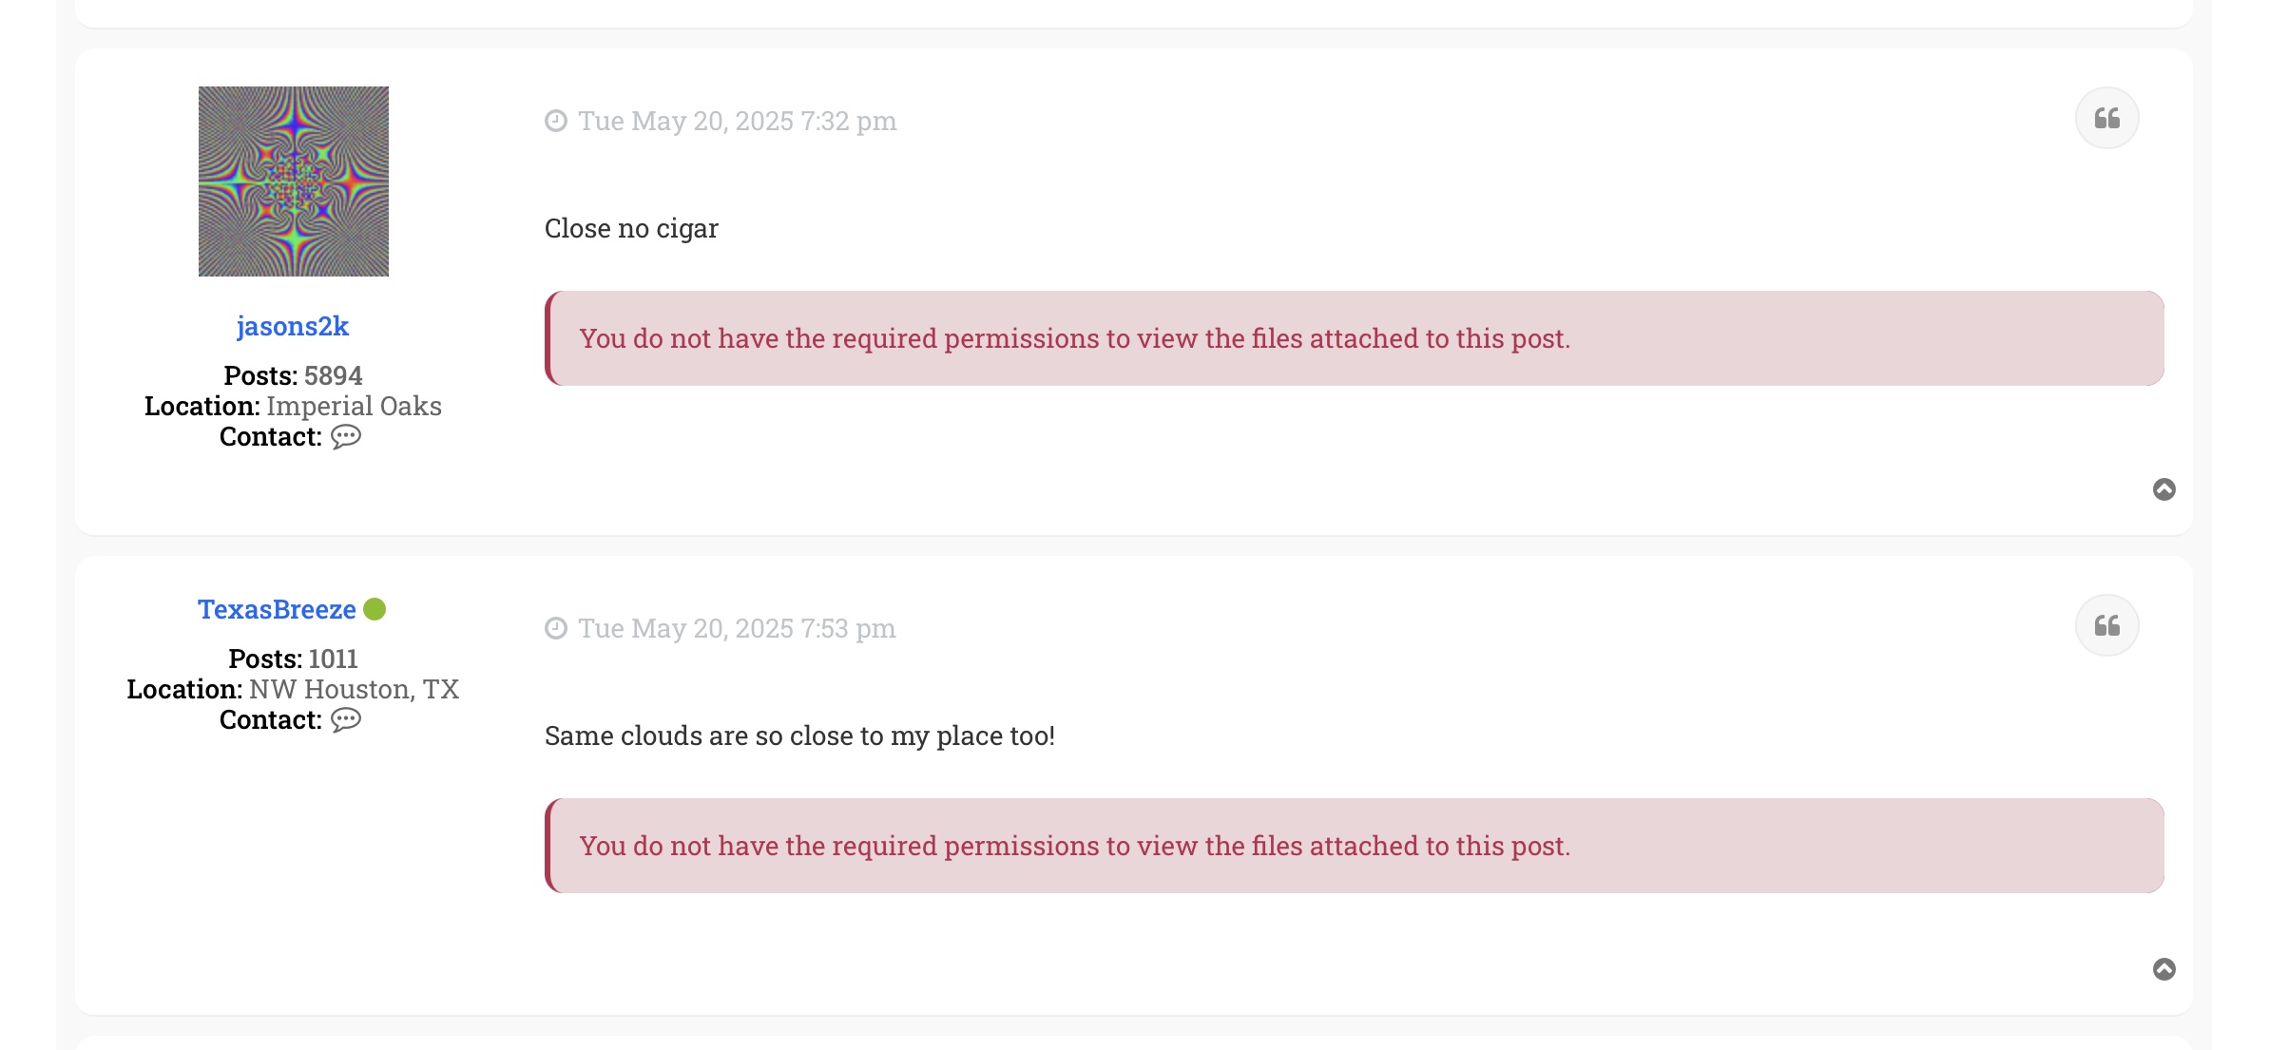Click 'NW Houston, TX' location text

[x=354, y=689]
